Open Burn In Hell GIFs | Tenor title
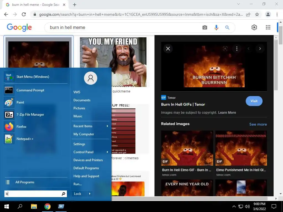 click(x=183, y=104)
